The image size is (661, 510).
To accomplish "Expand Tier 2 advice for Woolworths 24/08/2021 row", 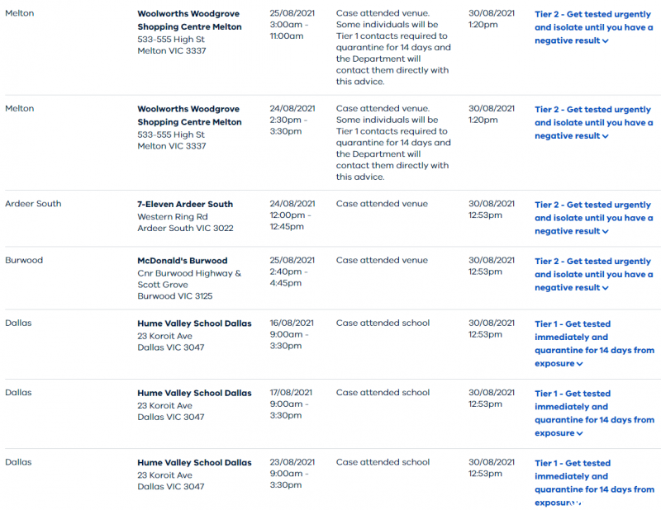I will (593, 123).
